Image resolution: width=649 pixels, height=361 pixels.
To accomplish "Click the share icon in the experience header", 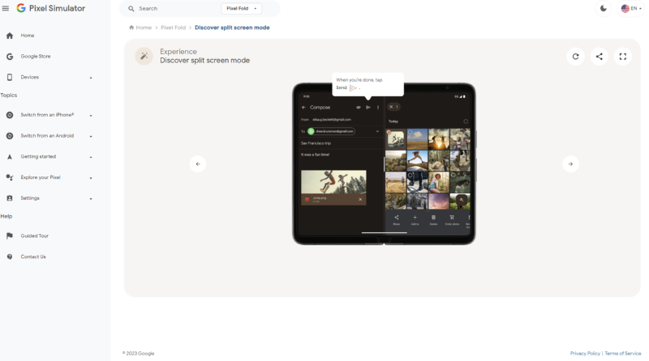I will (600, 57).
